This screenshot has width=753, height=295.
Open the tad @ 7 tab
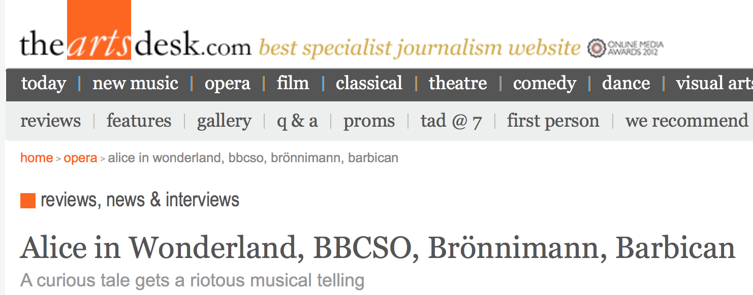point(451,121)
